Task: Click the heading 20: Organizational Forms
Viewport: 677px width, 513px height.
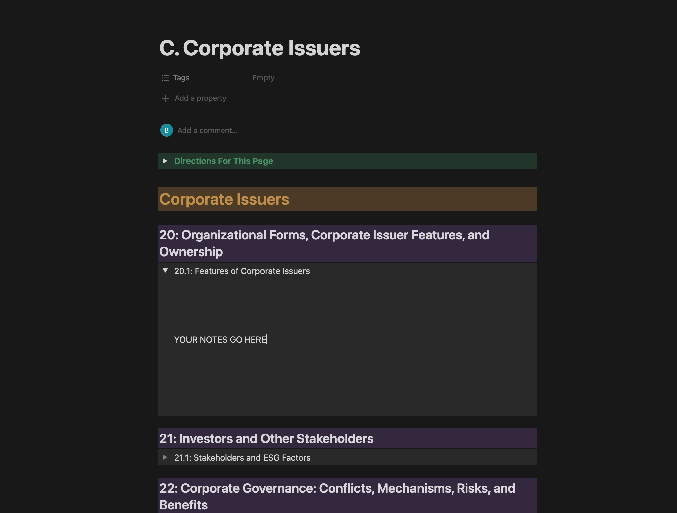Action: [324, 243]
